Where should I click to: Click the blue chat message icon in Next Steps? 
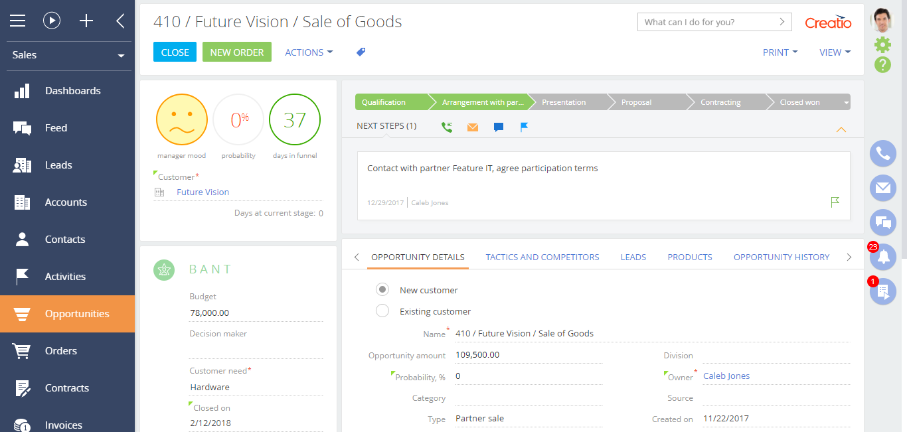coord(499,127)
